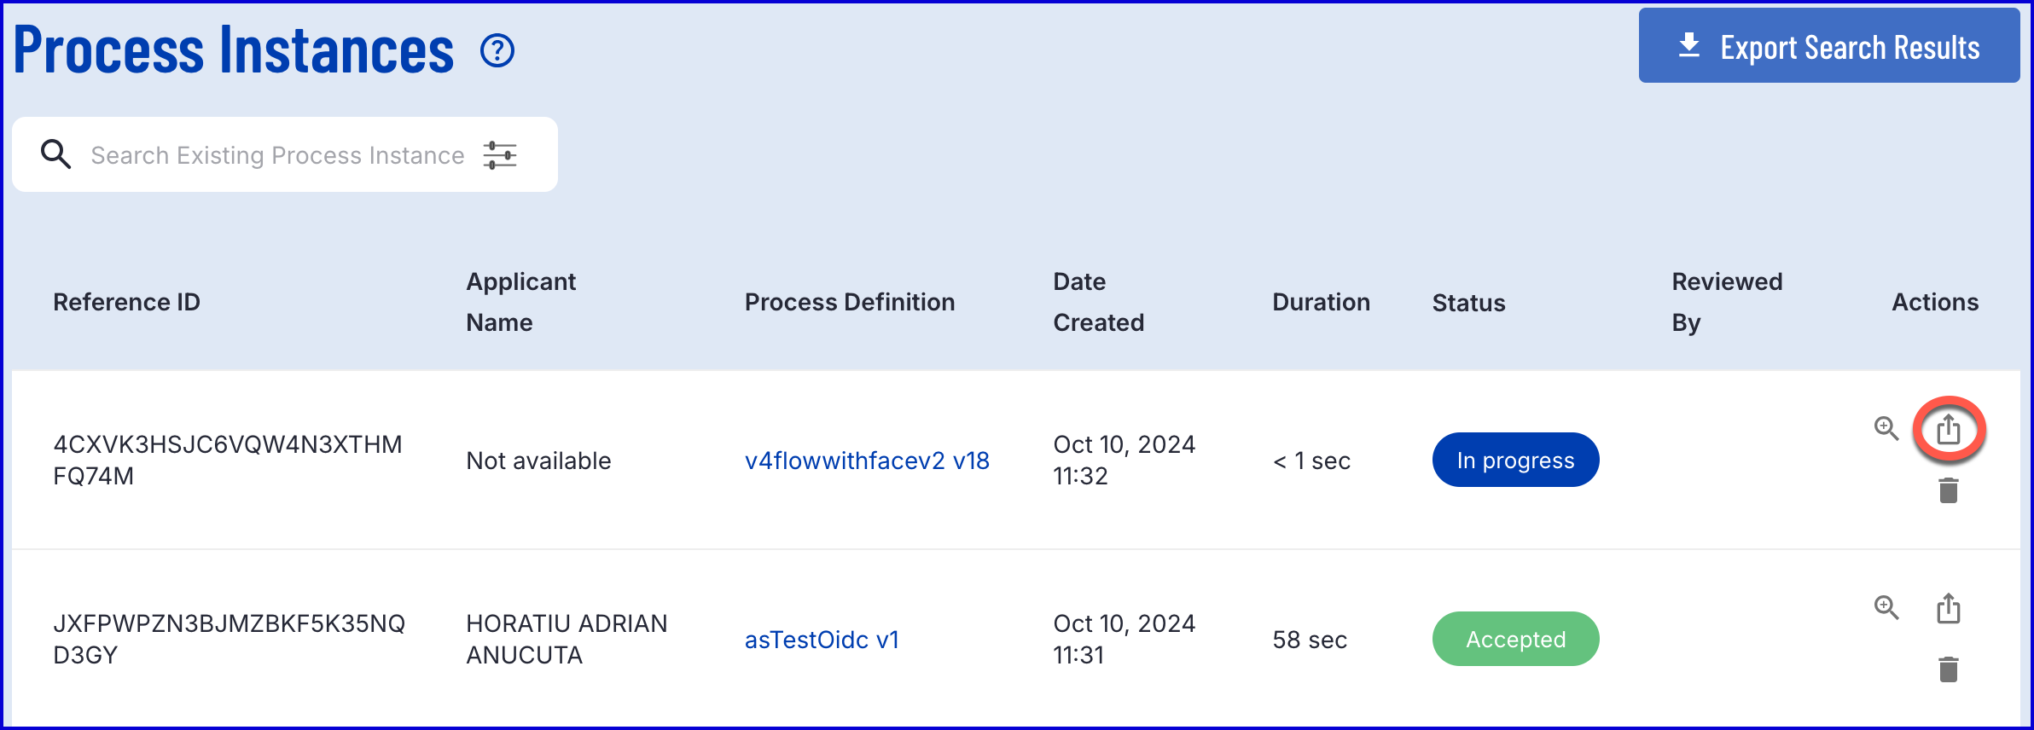
Task: Click the In progress status badge
Action: (x=1515, y=461)
